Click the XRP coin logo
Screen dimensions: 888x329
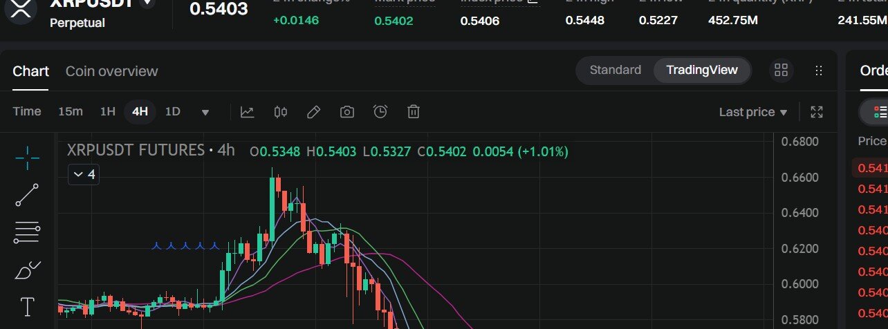click(21, 10)
